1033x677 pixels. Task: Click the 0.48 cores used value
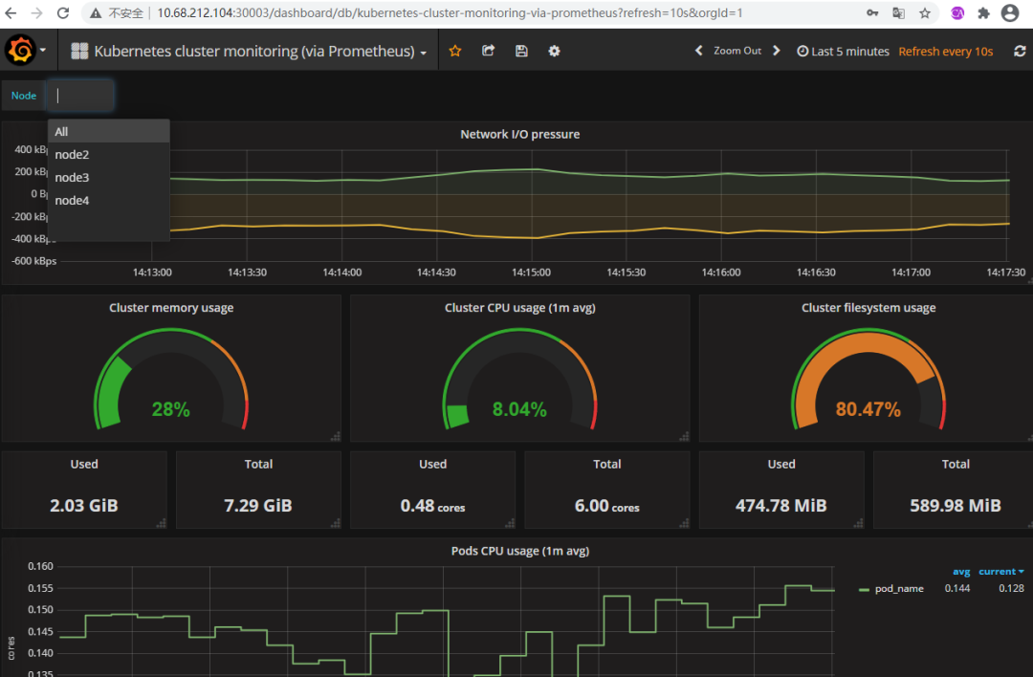(x=433, y=506)
